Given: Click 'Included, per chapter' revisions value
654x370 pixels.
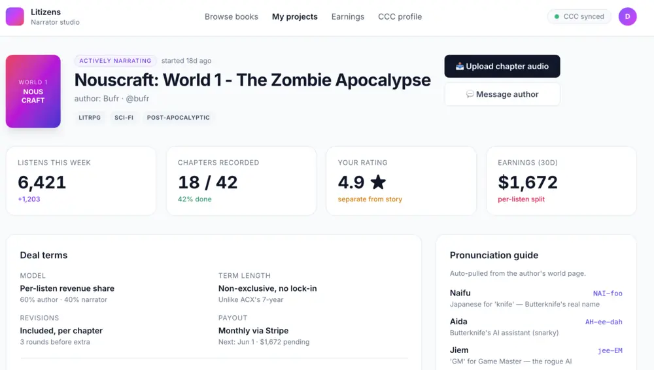Looking at the screenshot, I should [61, 330].
